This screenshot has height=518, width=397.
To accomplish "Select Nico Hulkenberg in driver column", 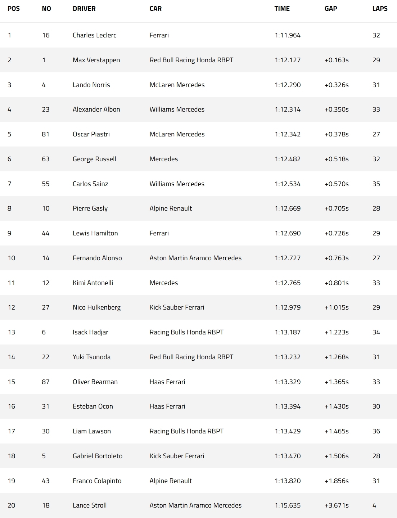I will (x=96, y=307).
